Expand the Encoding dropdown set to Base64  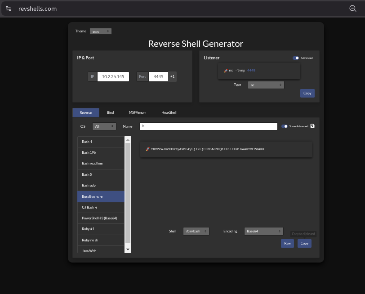point(264,231)
